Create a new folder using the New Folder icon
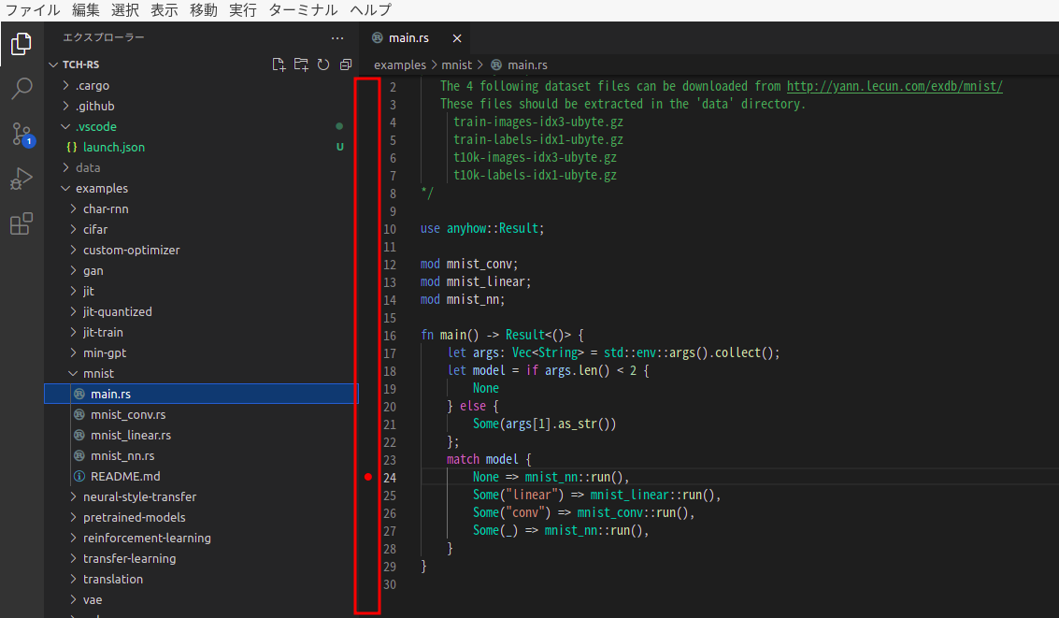This screenshot has height=618, width=1059. (x=300, y=64)
